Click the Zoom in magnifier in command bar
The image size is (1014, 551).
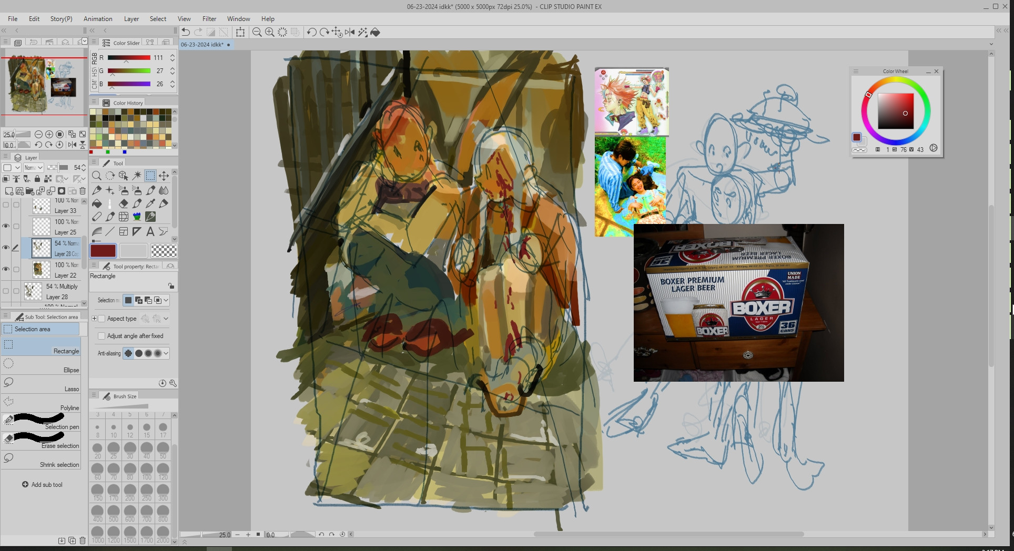[270, 32]
